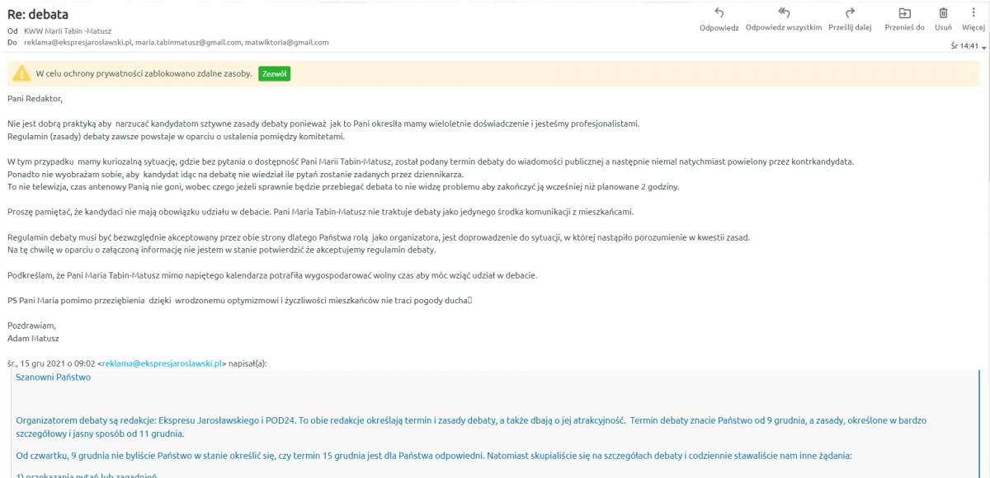Image resolution: width=990 pixels, height=478 pixels.
Task: Click the line starting 'Proszę pamiętać, że kandydaci'
Action: point(320,212)
